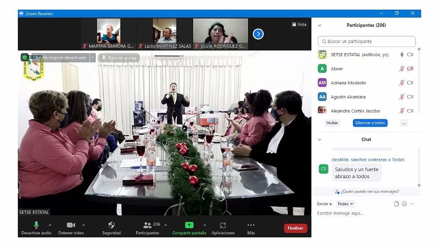Image resolution: width=439 pixels, height=247 pixels.
Task: Click the red Finalizar button
Action: point(295,228)
